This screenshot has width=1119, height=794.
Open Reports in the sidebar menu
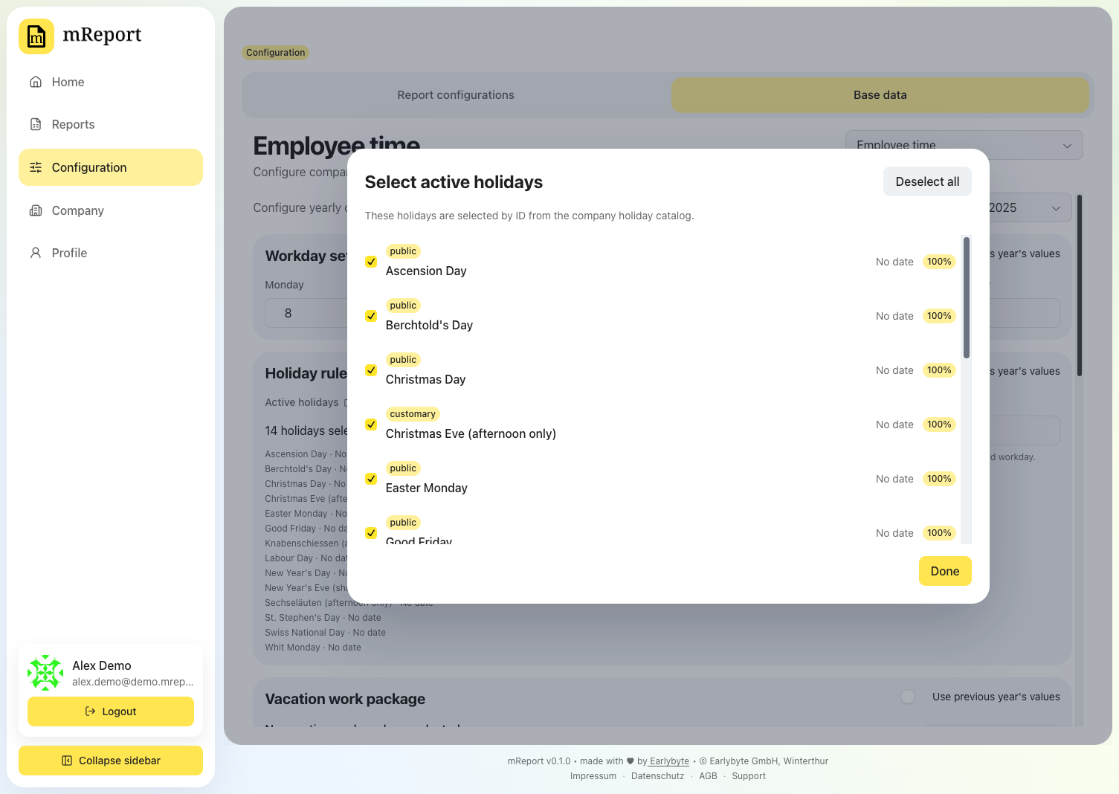coord(111,124)
